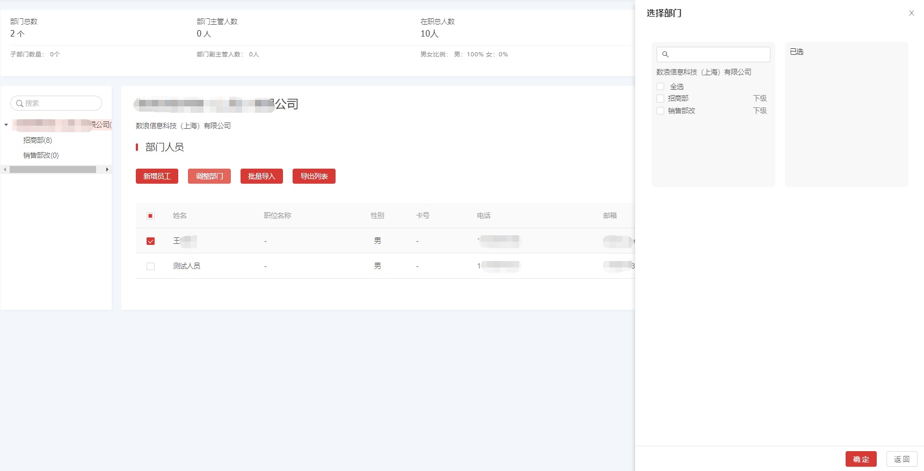Click right arrow of the horizontal scrollbar

point(107,170)
